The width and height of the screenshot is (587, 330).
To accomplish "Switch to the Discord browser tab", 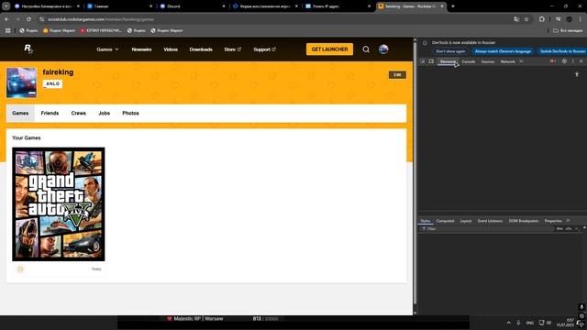I will tap(191, 6).
